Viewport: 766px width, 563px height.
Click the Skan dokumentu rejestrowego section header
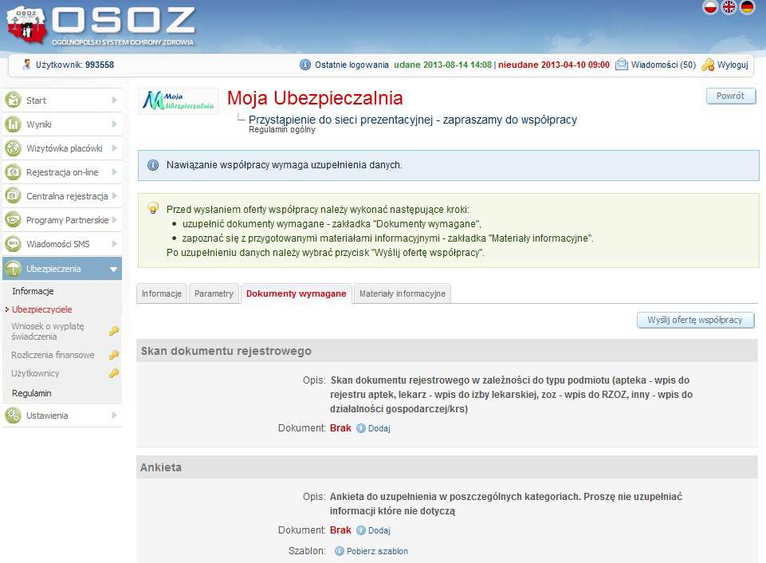(x=447, y=351)
